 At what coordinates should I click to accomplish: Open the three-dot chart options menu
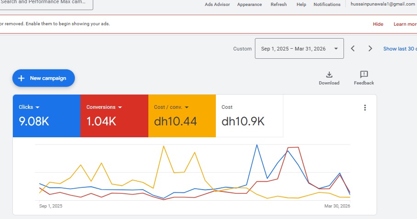click(x=365, y=107)
